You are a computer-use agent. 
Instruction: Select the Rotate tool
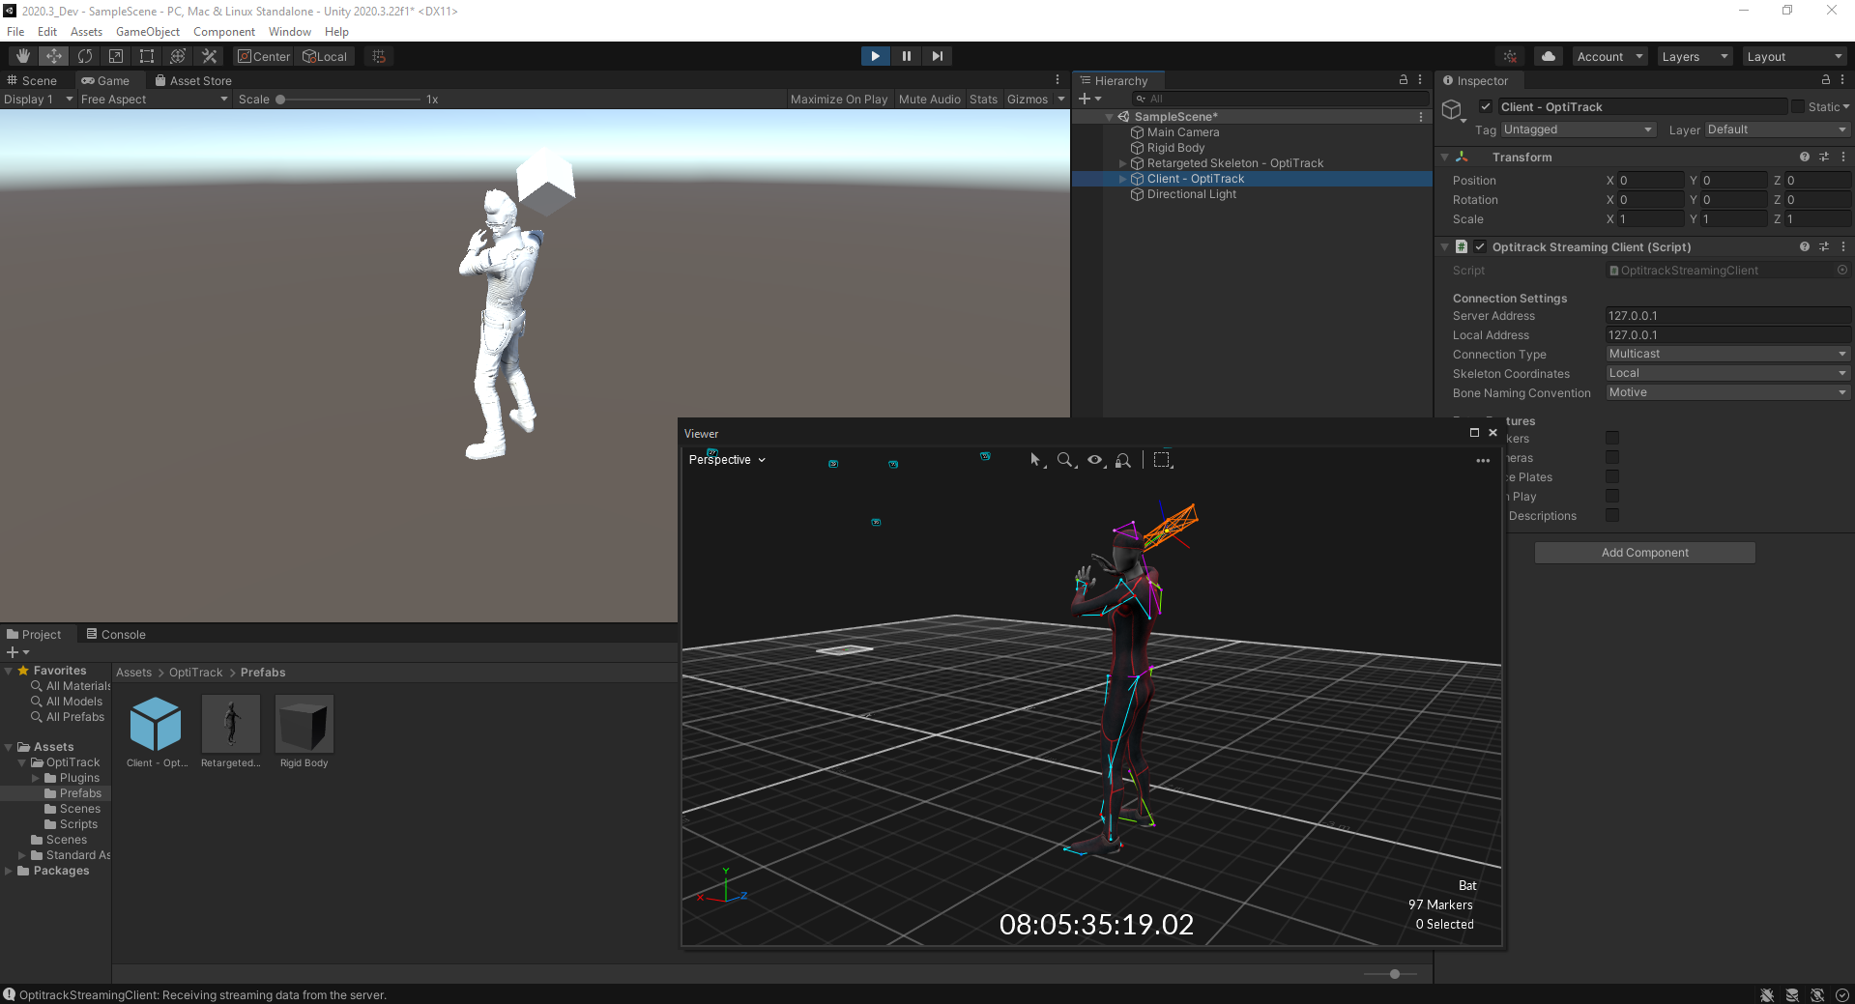tap(85, 56)
